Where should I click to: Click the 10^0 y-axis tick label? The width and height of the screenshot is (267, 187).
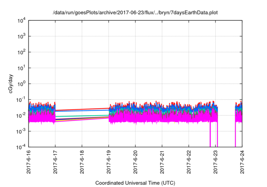21,84
